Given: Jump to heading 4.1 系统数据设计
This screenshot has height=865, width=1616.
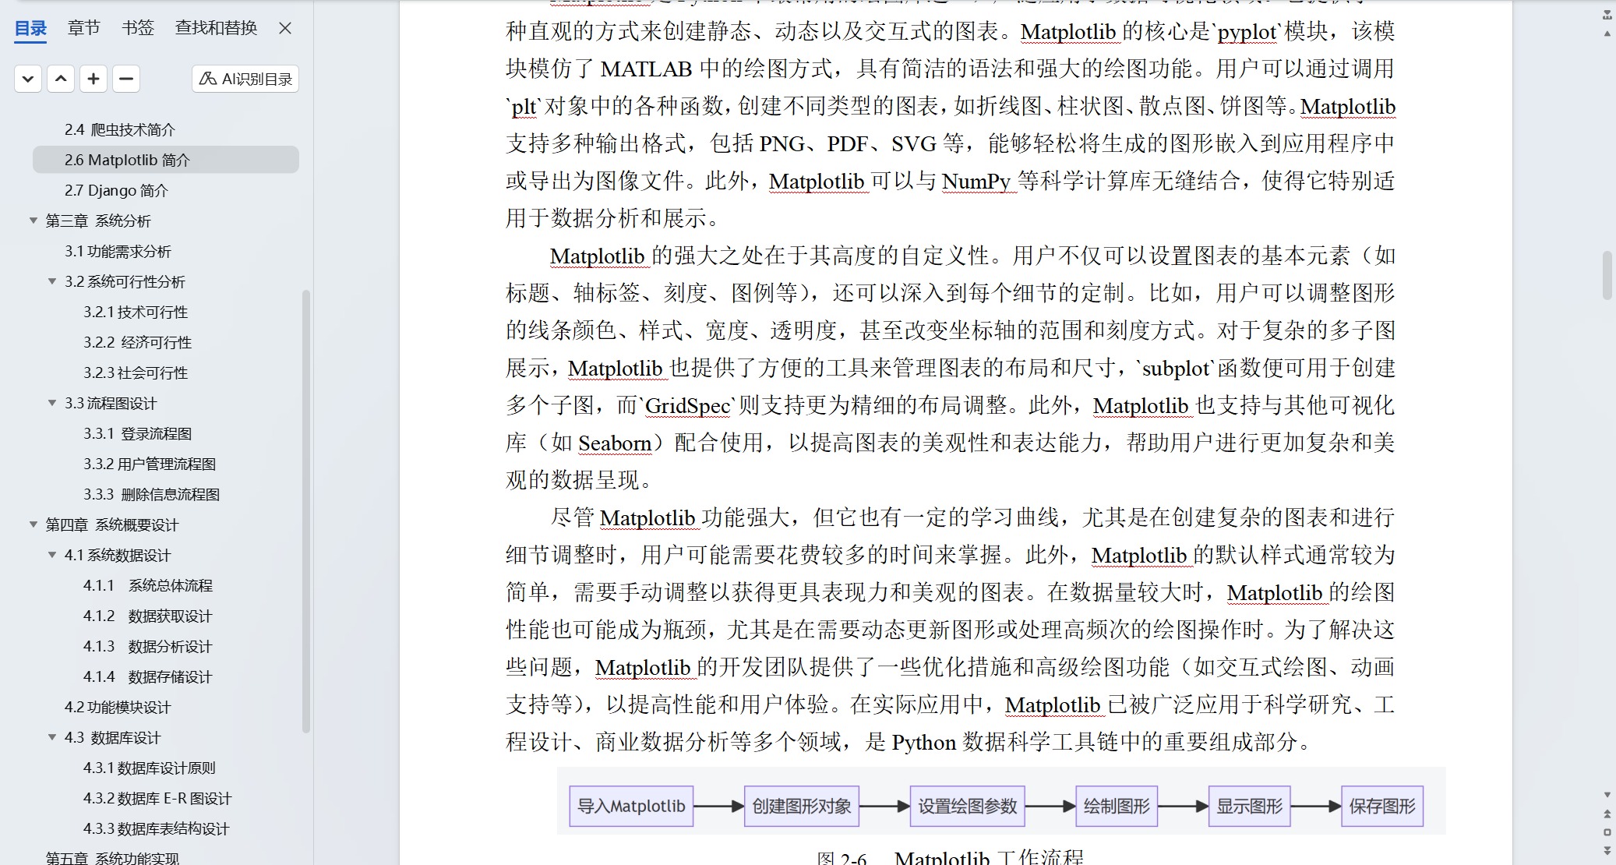Looking at the screenshot, I should pos(118,555).
